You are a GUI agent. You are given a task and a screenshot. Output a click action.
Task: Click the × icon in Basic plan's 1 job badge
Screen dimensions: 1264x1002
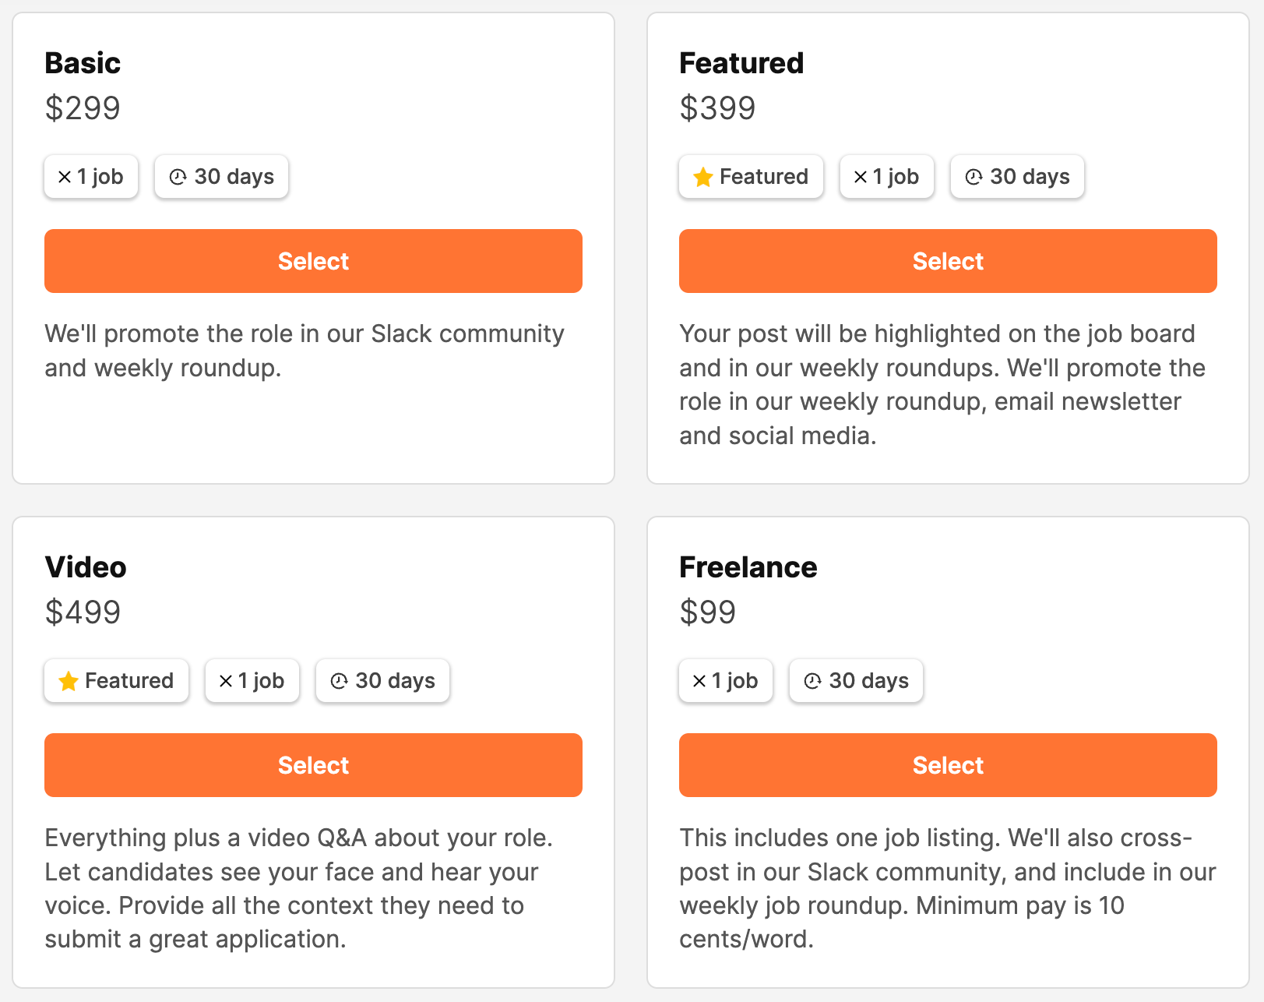tap(65, 177)
